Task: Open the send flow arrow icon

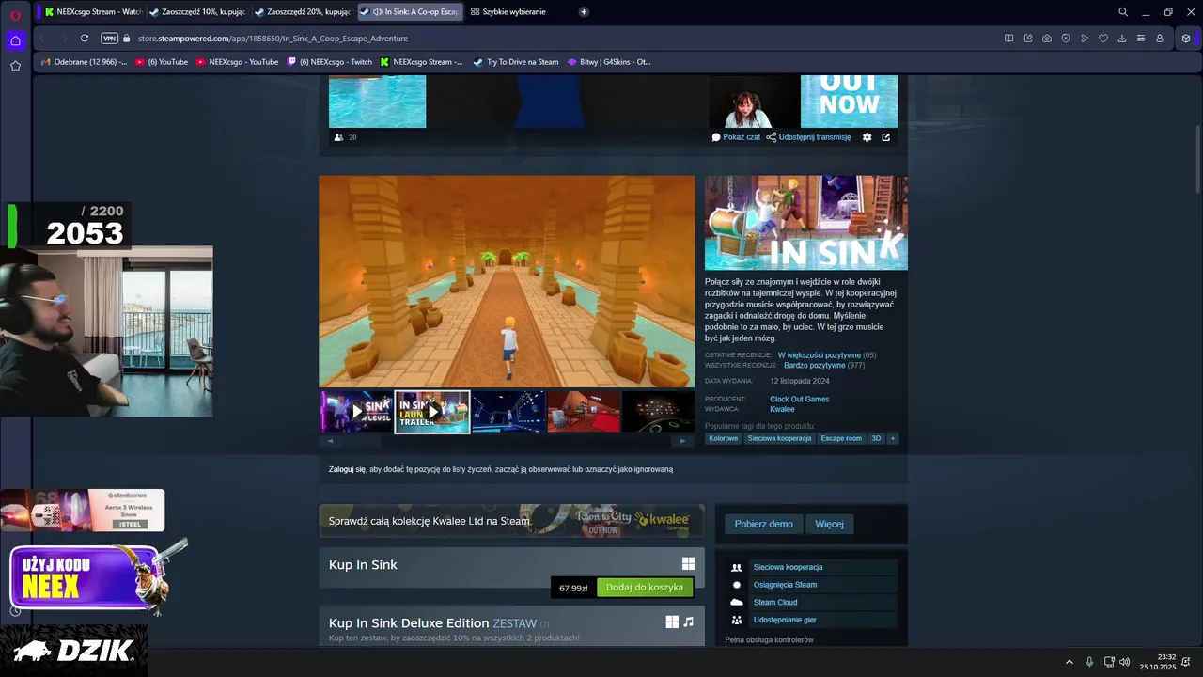Action: click(x=1085, y=39)
